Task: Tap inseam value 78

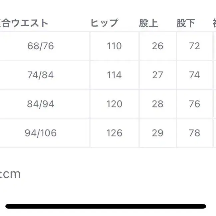Action: click(194, 133)
